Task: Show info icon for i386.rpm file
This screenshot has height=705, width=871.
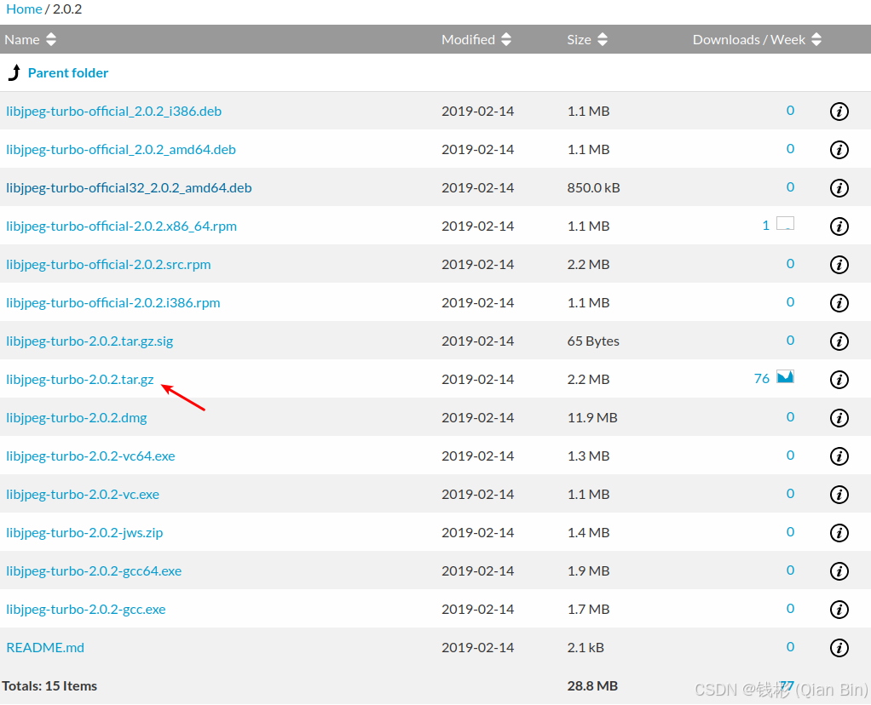Action: (x=839, y=302)
